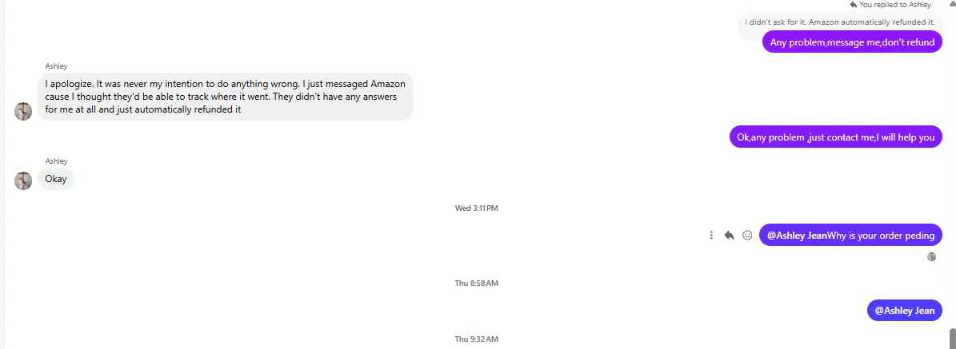956x349 pixels.
Task: Click the reply arrow in "You replied to Ashley"
Action: 854,5
